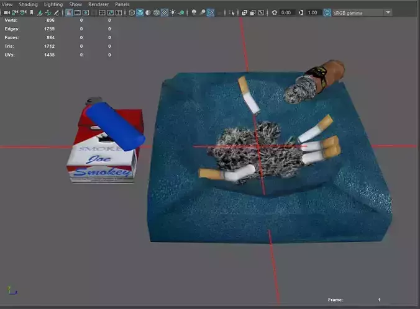Click the X-Ray icon

[x=244, y=12]
